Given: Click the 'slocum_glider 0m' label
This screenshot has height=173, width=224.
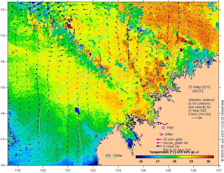Looking at the screenshot, I should click(175, 143).
